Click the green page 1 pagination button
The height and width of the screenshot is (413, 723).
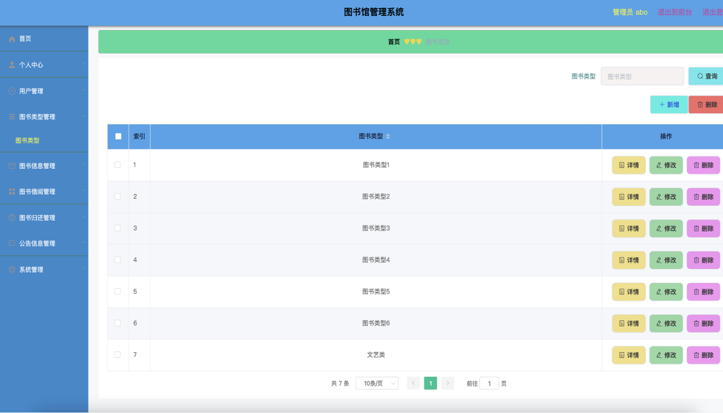click(x=431, y=383)
